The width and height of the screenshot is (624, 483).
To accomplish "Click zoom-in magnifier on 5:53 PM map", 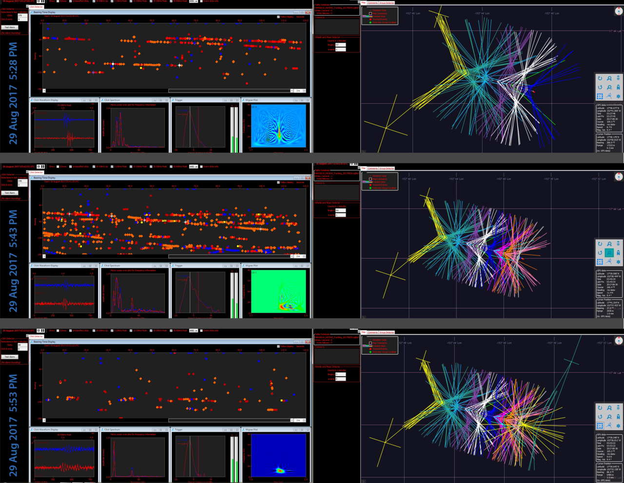I will click(x=609, y=408).
